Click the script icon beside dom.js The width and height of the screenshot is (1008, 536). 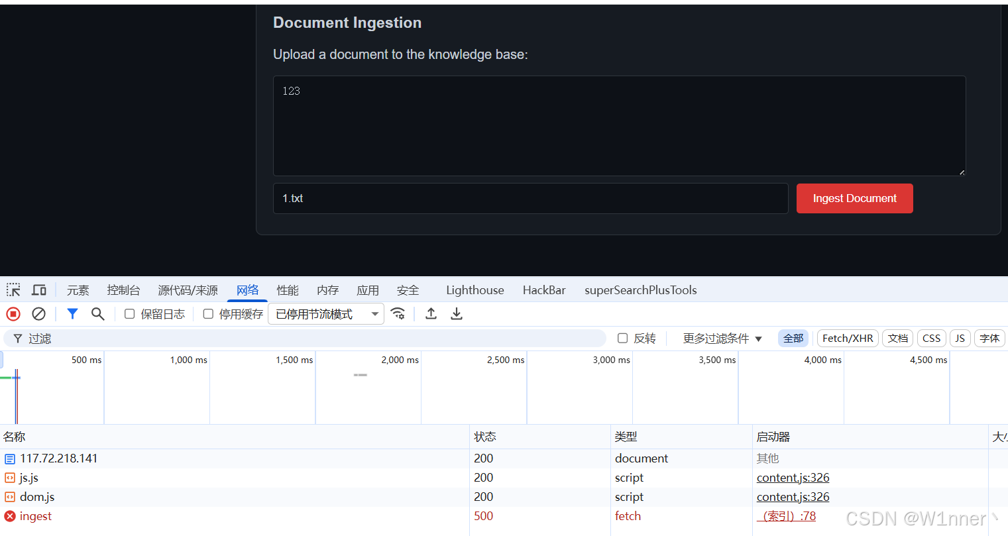10,497
